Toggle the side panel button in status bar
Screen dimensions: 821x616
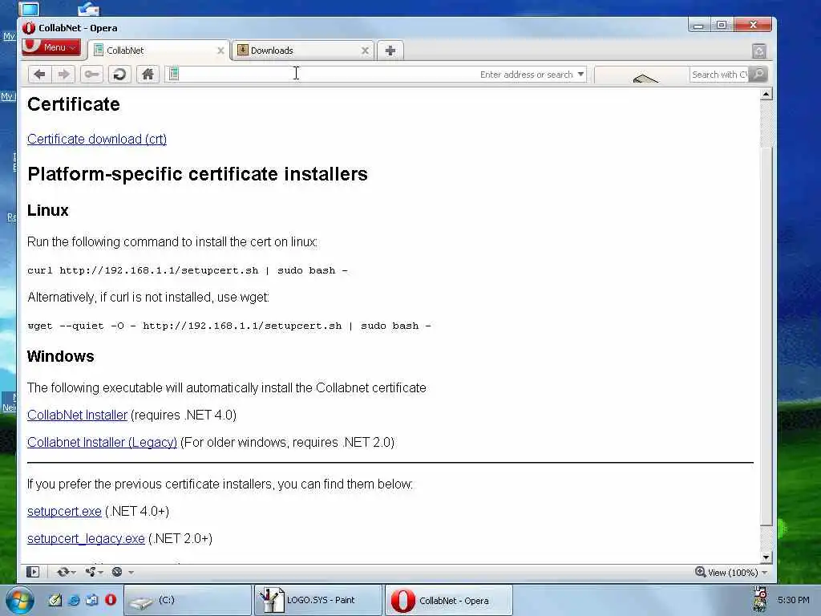click(x=33, y=572)
